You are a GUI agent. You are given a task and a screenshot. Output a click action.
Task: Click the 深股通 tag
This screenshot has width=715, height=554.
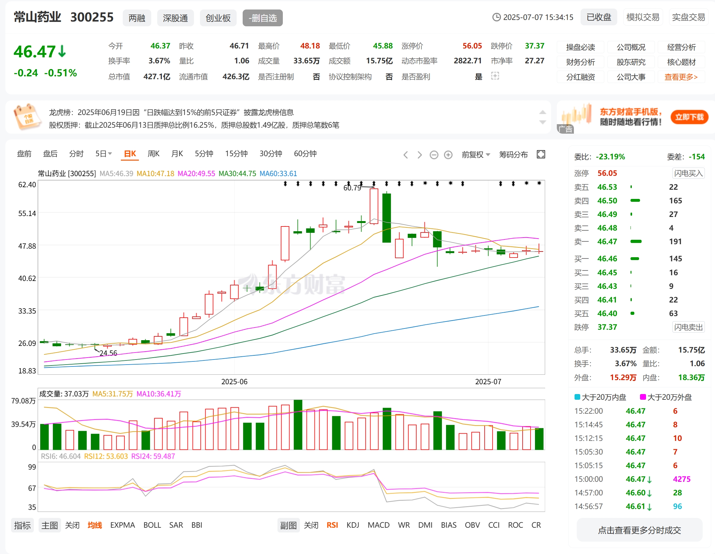click(176, 18)
